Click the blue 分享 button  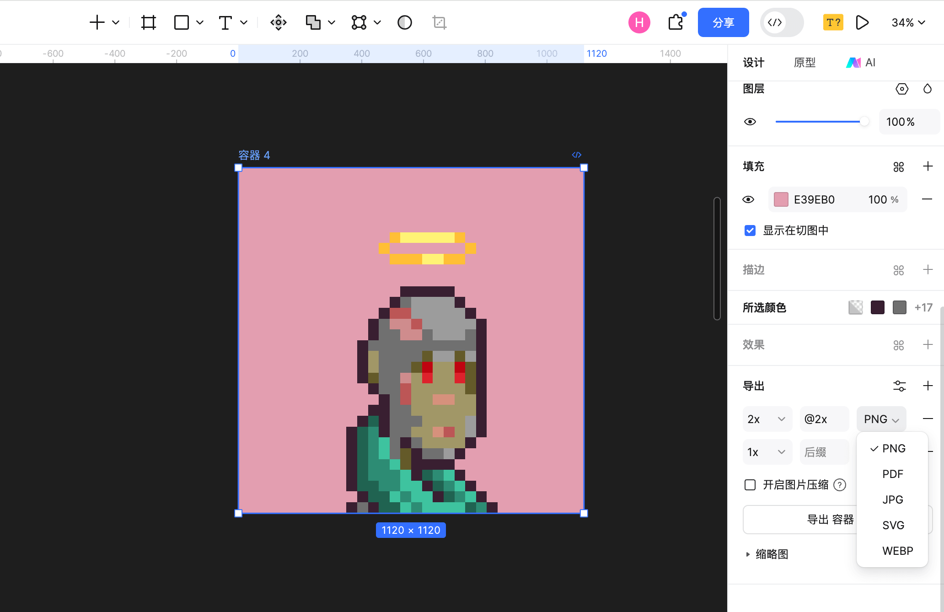(723, 22)
